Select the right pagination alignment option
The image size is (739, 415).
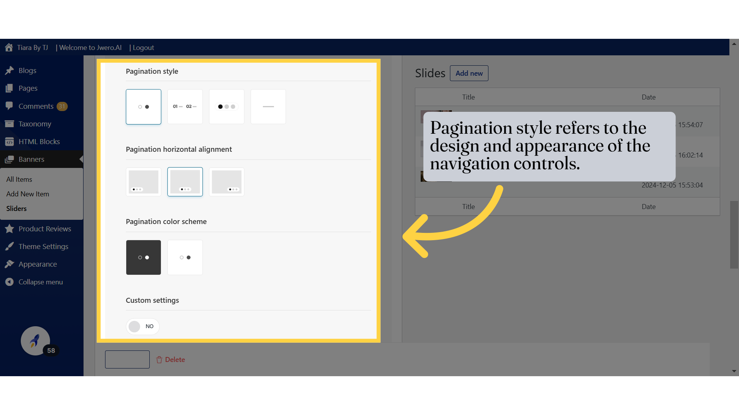pos(226,182)
